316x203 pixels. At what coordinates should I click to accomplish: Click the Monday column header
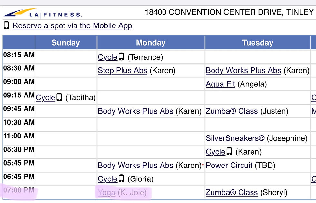click(151, 42)
